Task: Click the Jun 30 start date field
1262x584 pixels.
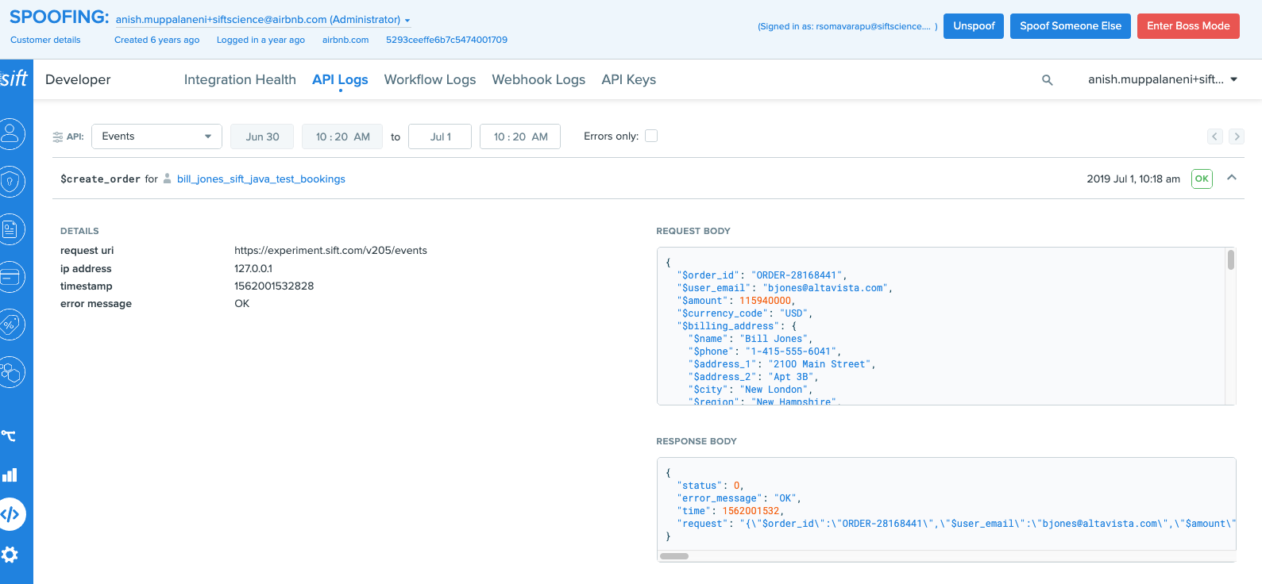Action: tap(262, 136)
